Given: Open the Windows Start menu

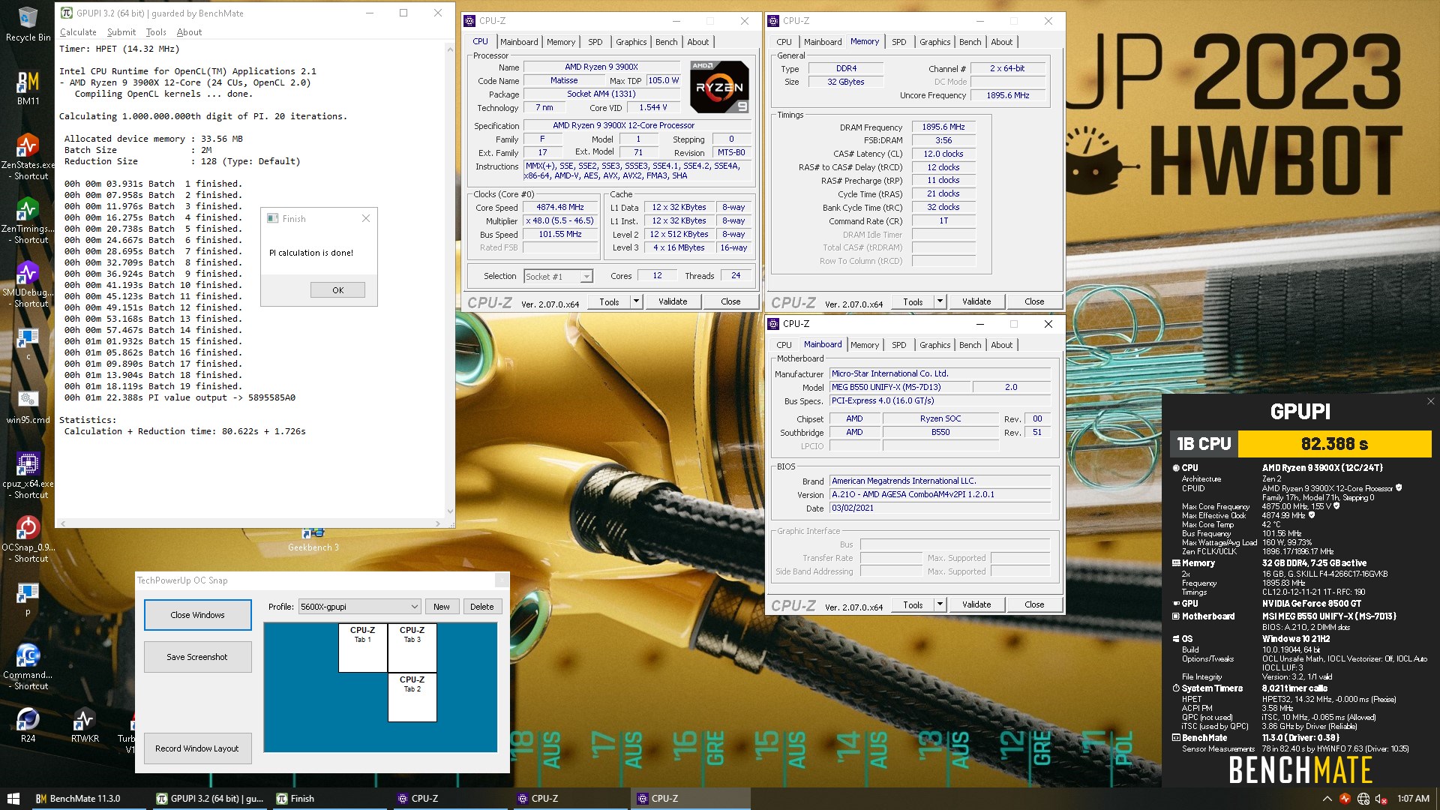Looking at the screenshot, I should pyautogui.click(x=13, y=799).
